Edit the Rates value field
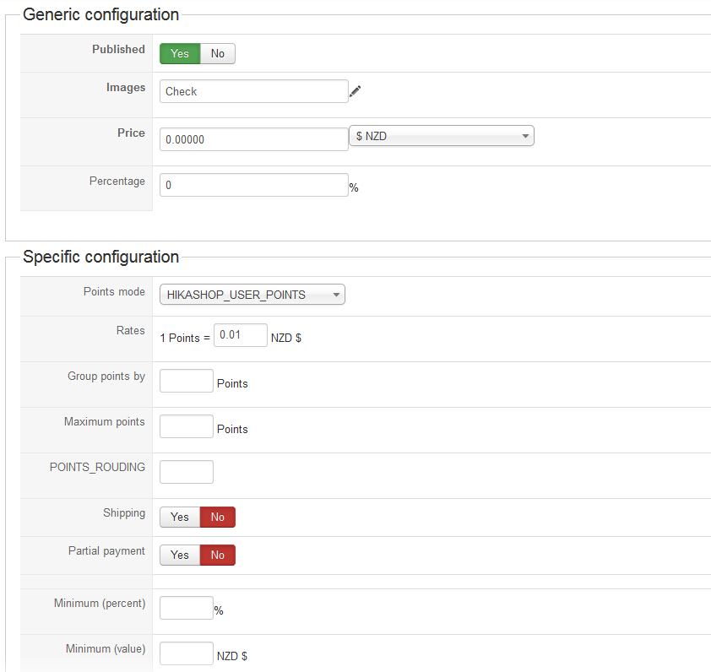This screenshot has height=672, width=711. [241, 335]
